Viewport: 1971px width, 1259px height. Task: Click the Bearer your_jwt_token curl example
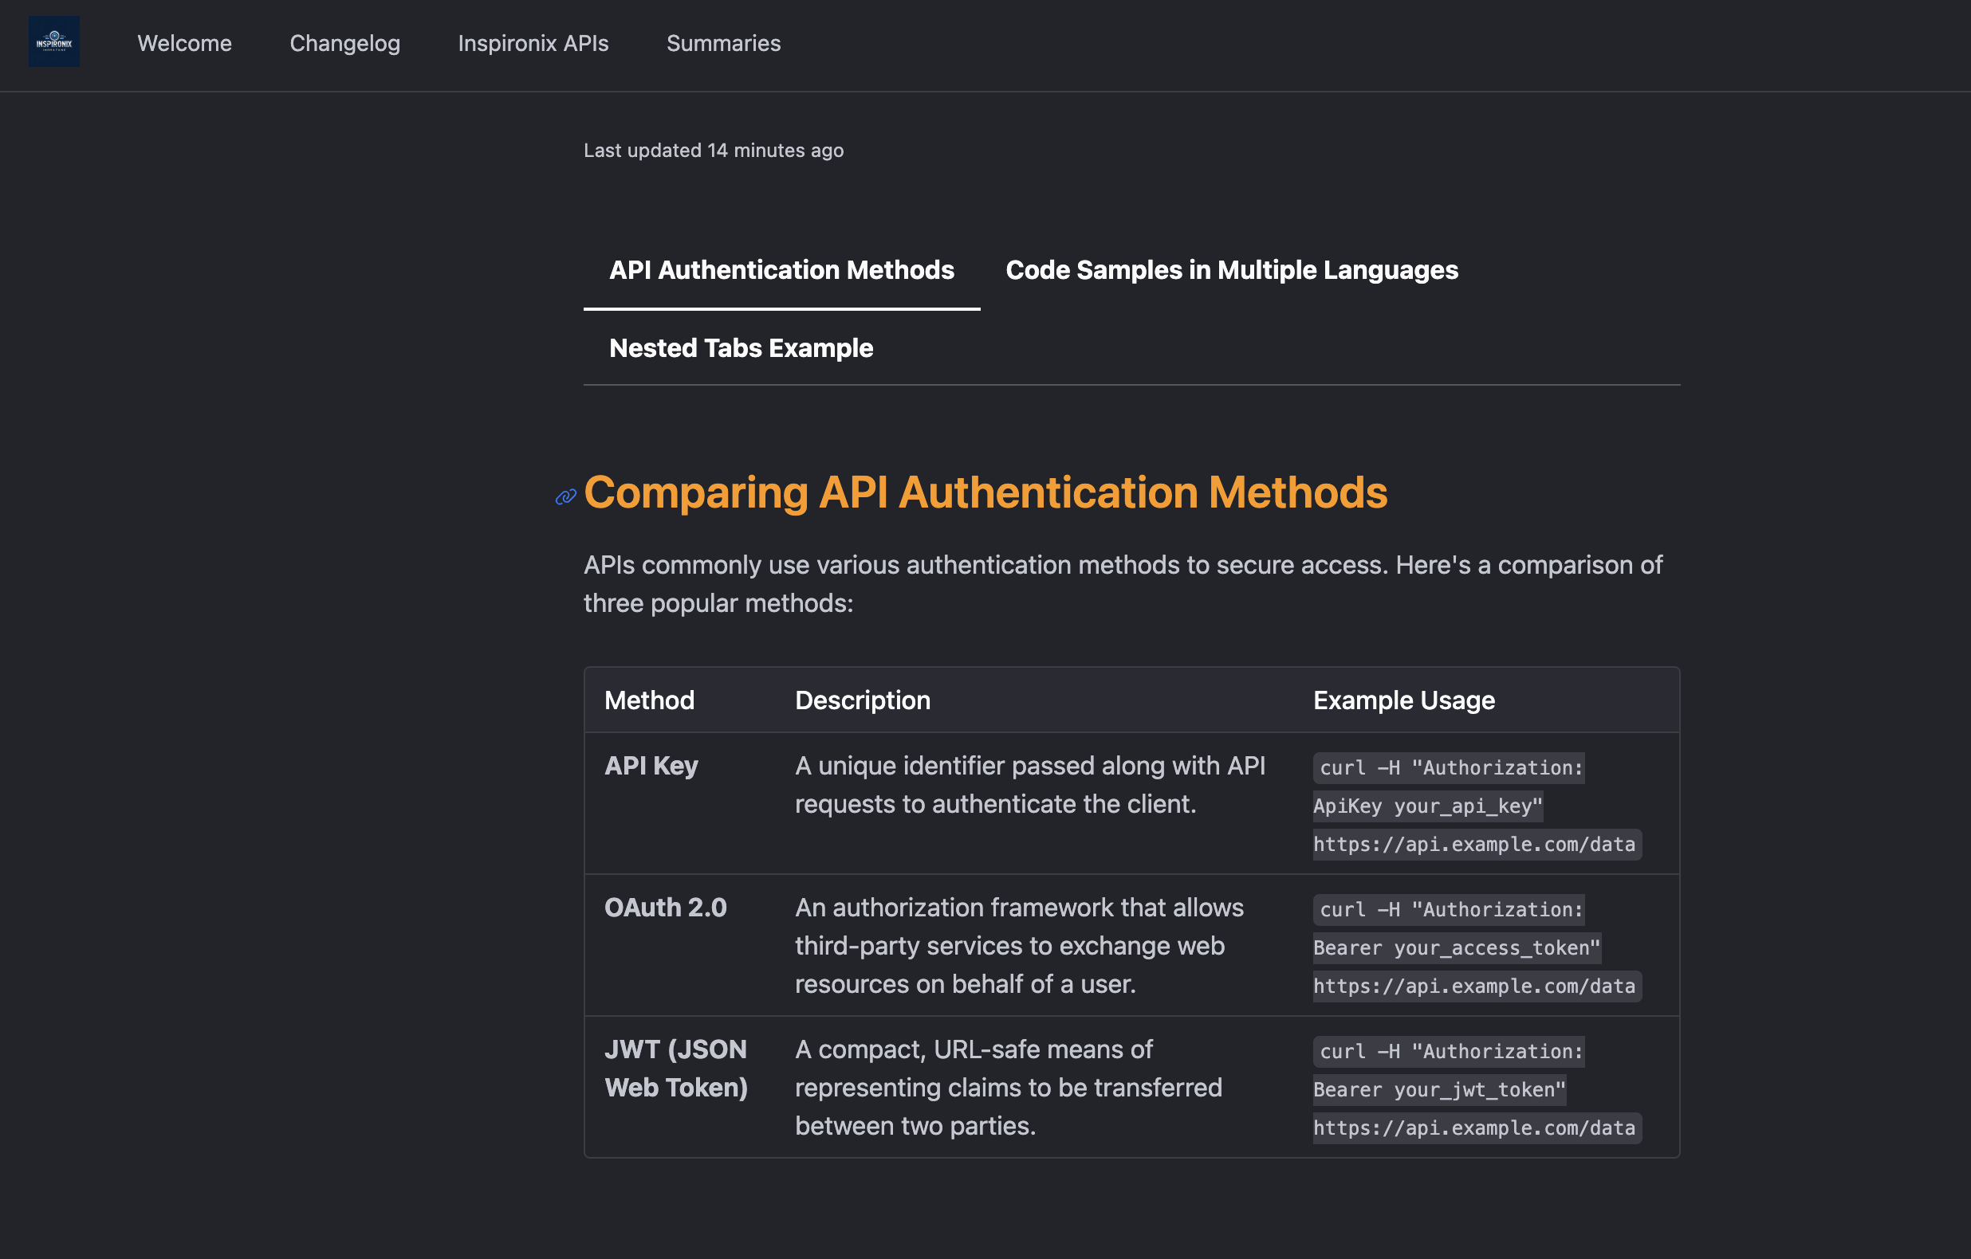[1477, 1089]
